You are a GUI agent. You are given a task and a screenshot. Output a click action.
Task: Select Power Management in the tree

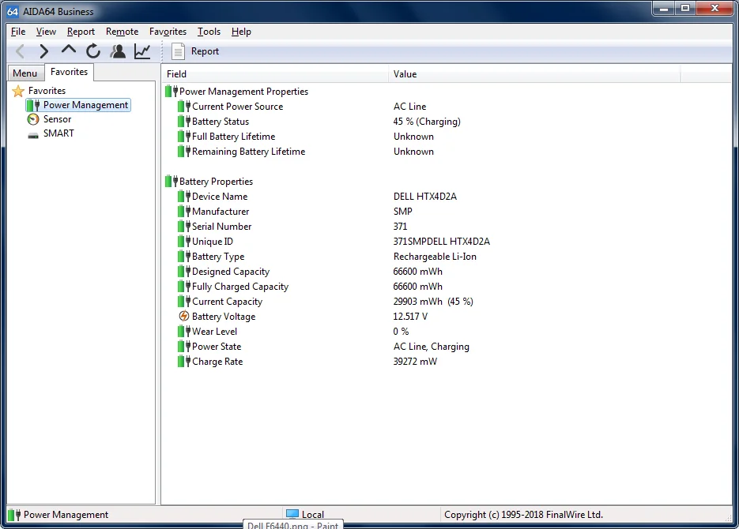point(85,105)
